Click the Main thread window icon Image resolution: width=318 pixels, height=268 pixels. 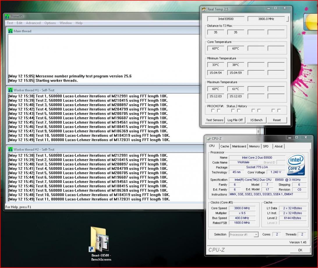(10, 31)
